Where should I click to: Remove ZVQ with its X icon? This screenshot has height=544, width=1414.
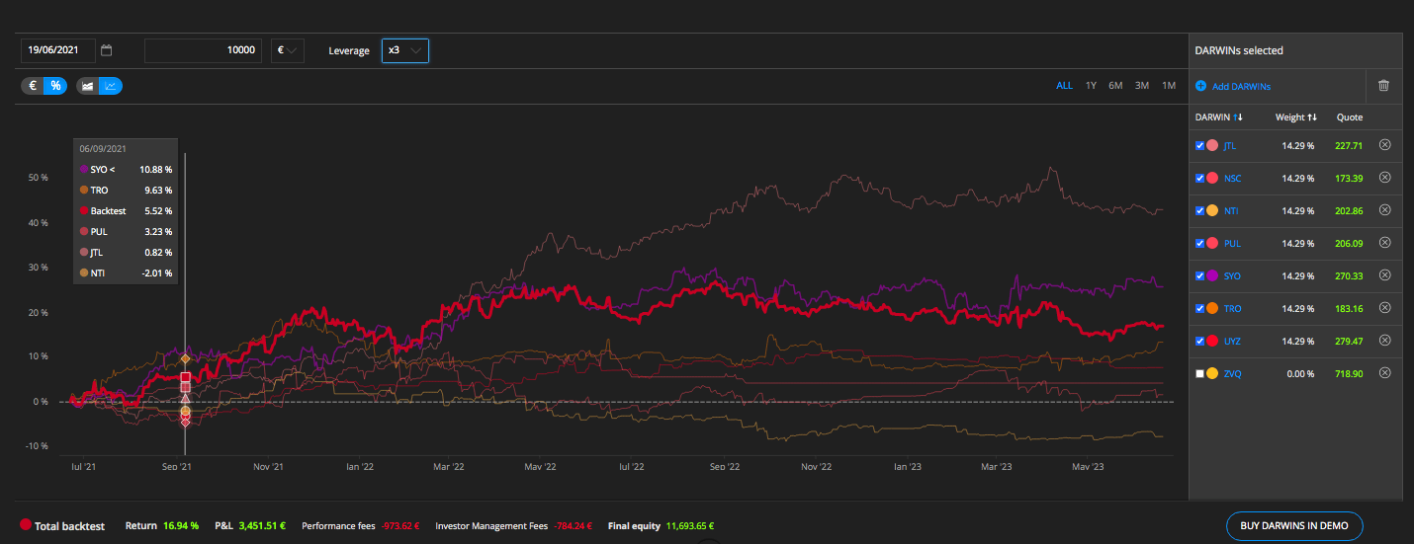(1384, 373)
